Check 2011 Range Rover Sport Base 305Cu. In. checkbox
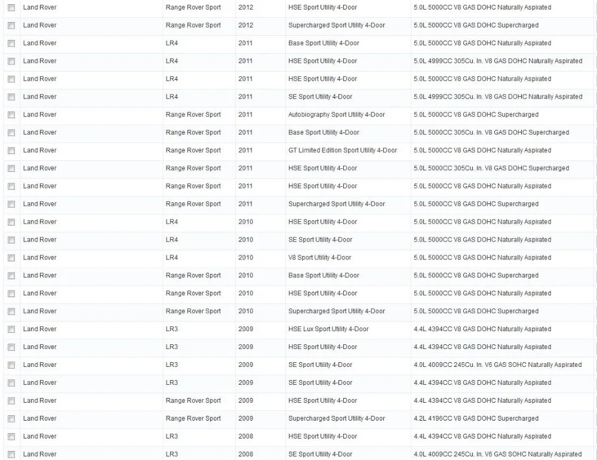This screenshot has width=597, height=460. pos(11,133)
